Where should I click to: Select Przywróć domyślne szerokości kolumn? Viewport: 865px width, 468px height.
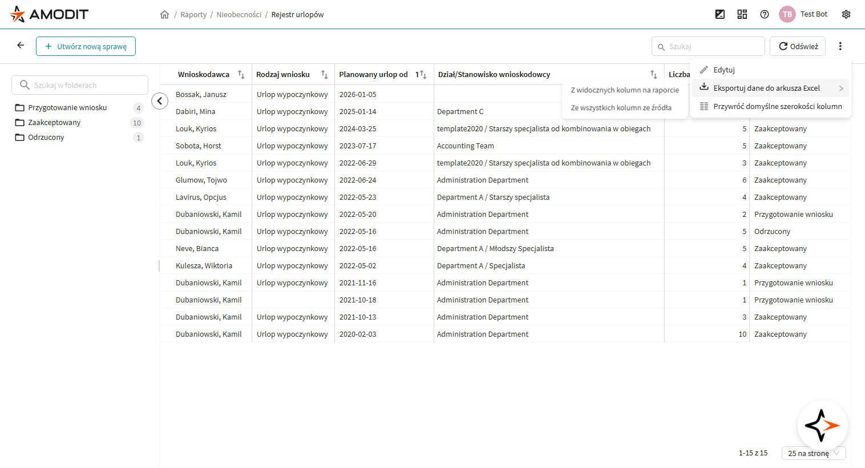[x=777, y=106]
